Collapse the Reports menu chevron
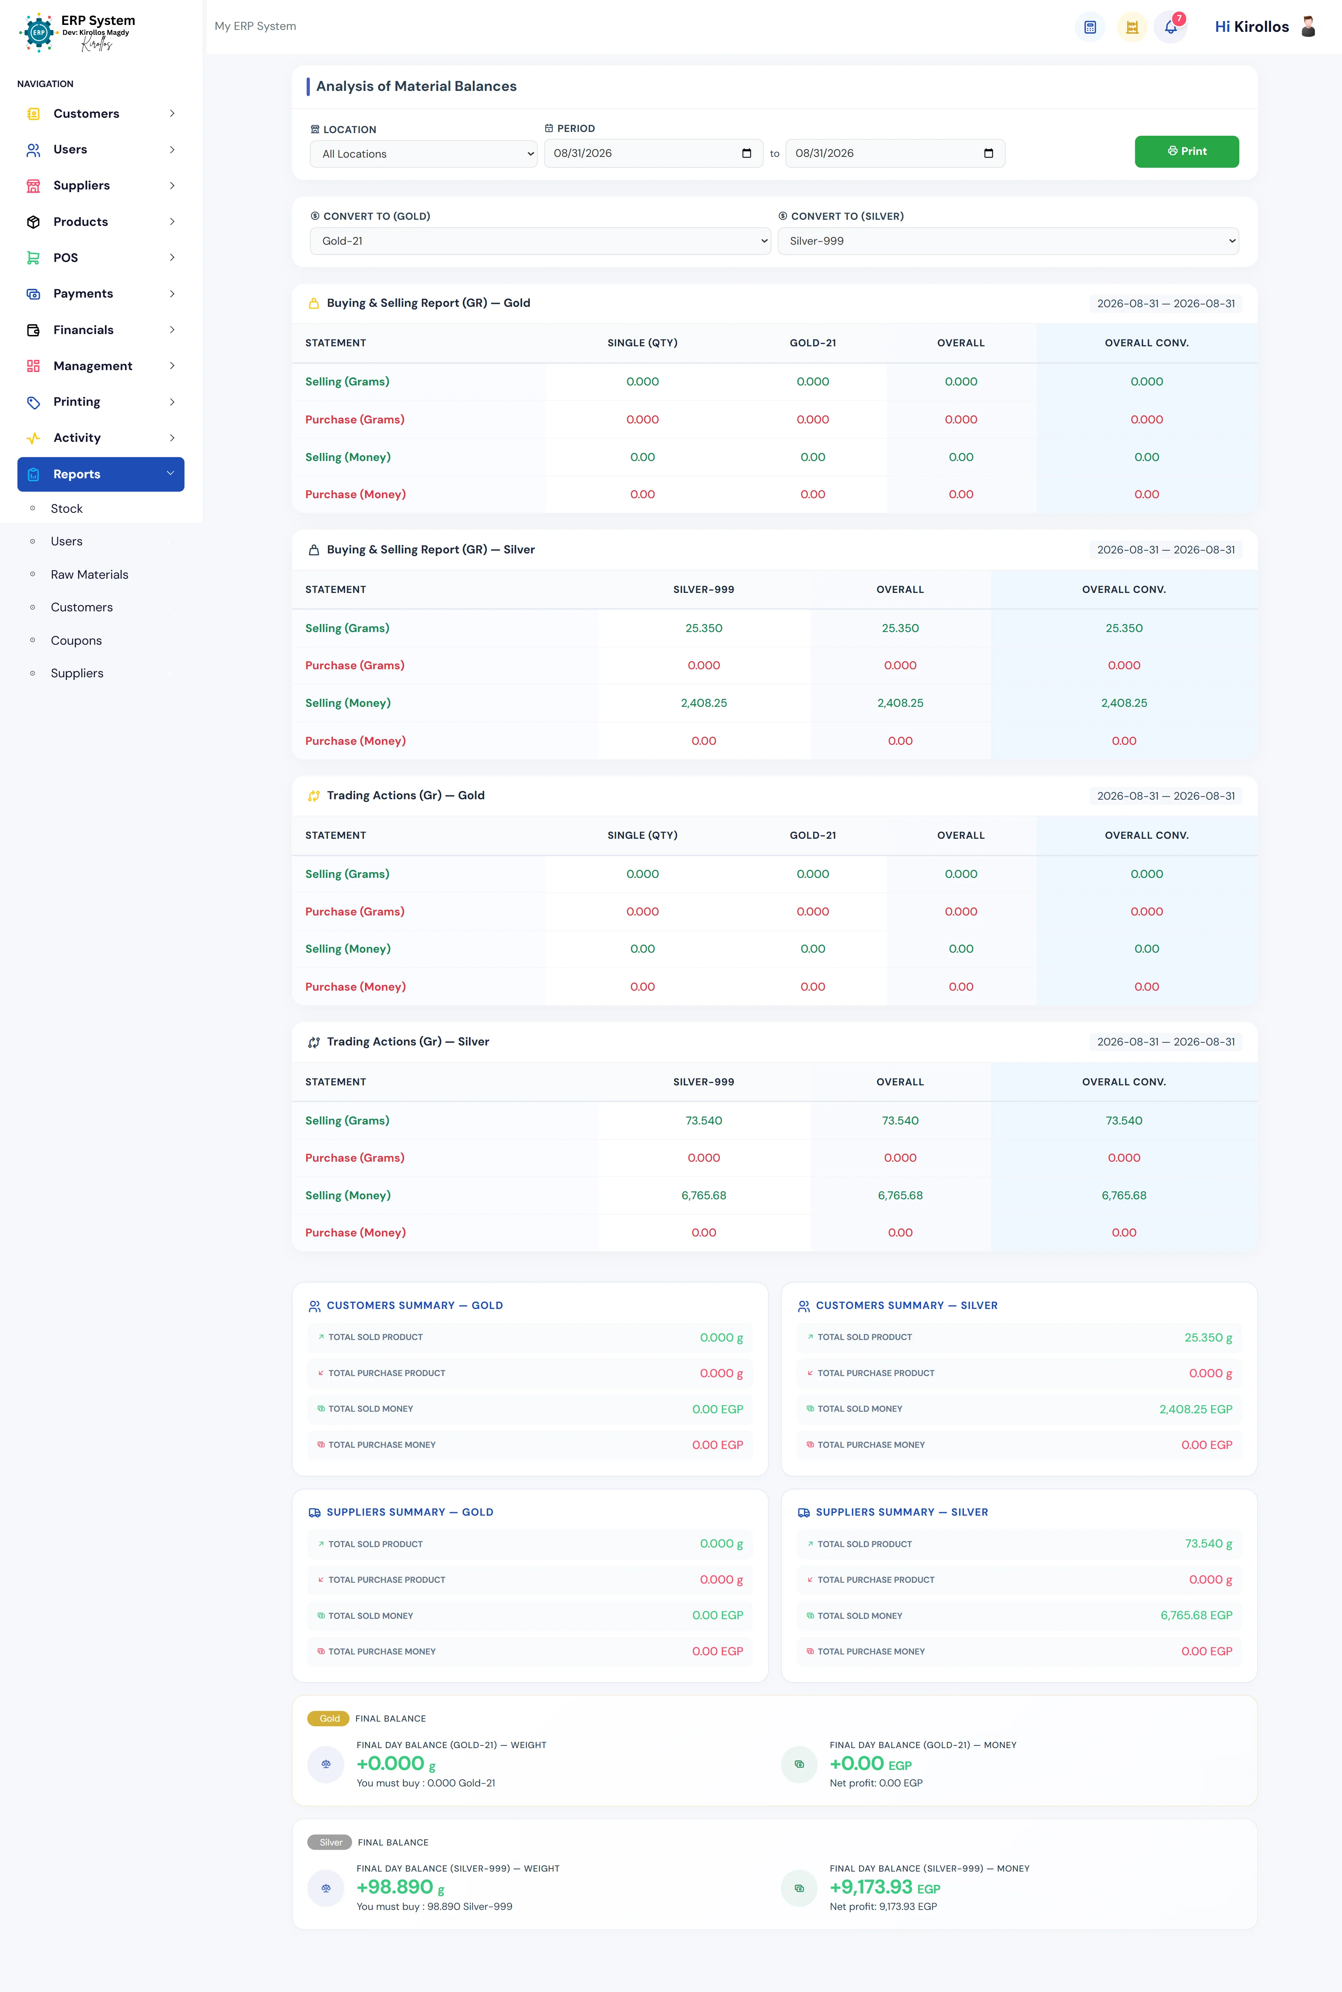This screenshot has height=1992, width=1342. pyautogui.click(x=170, y=473)
